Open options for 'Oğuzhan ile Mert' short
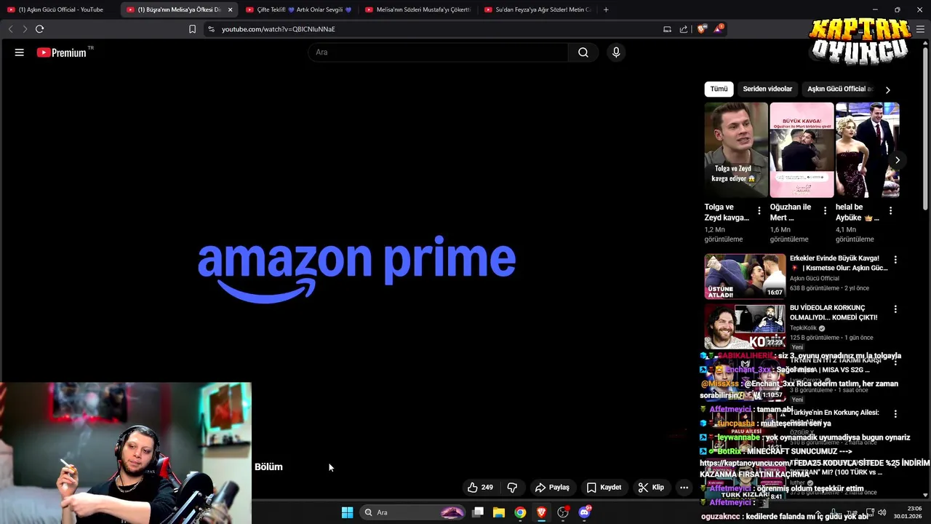Screen dimensions: 931x524 coord(824,210)
